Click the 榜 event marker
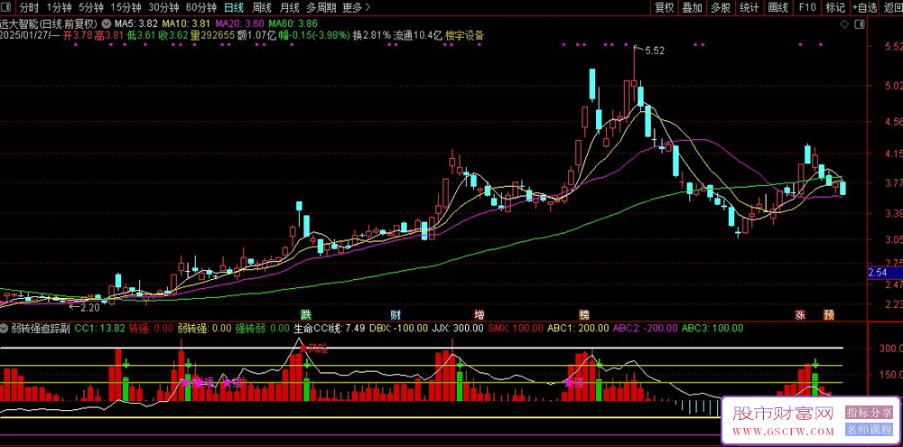Viewport: 903px width, 447px height. click(584, 314)
